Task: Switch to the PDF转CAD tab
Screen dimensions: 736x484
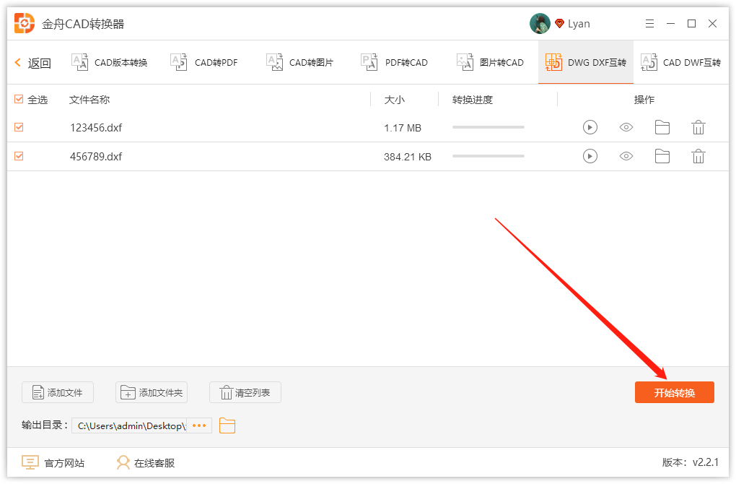Action: tap(394, 63)
